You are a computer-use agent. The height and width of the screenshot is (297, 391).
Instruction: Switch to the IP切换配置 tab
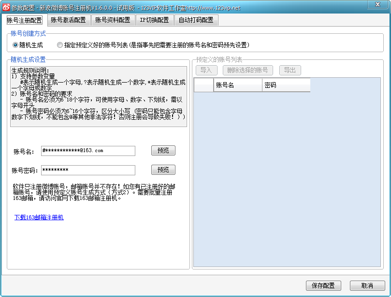(x=154, y=20)
